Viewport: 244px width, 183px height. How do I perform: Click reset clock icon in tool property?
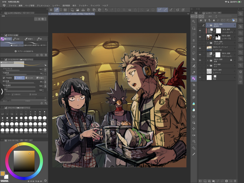click(x=42, y=103)
